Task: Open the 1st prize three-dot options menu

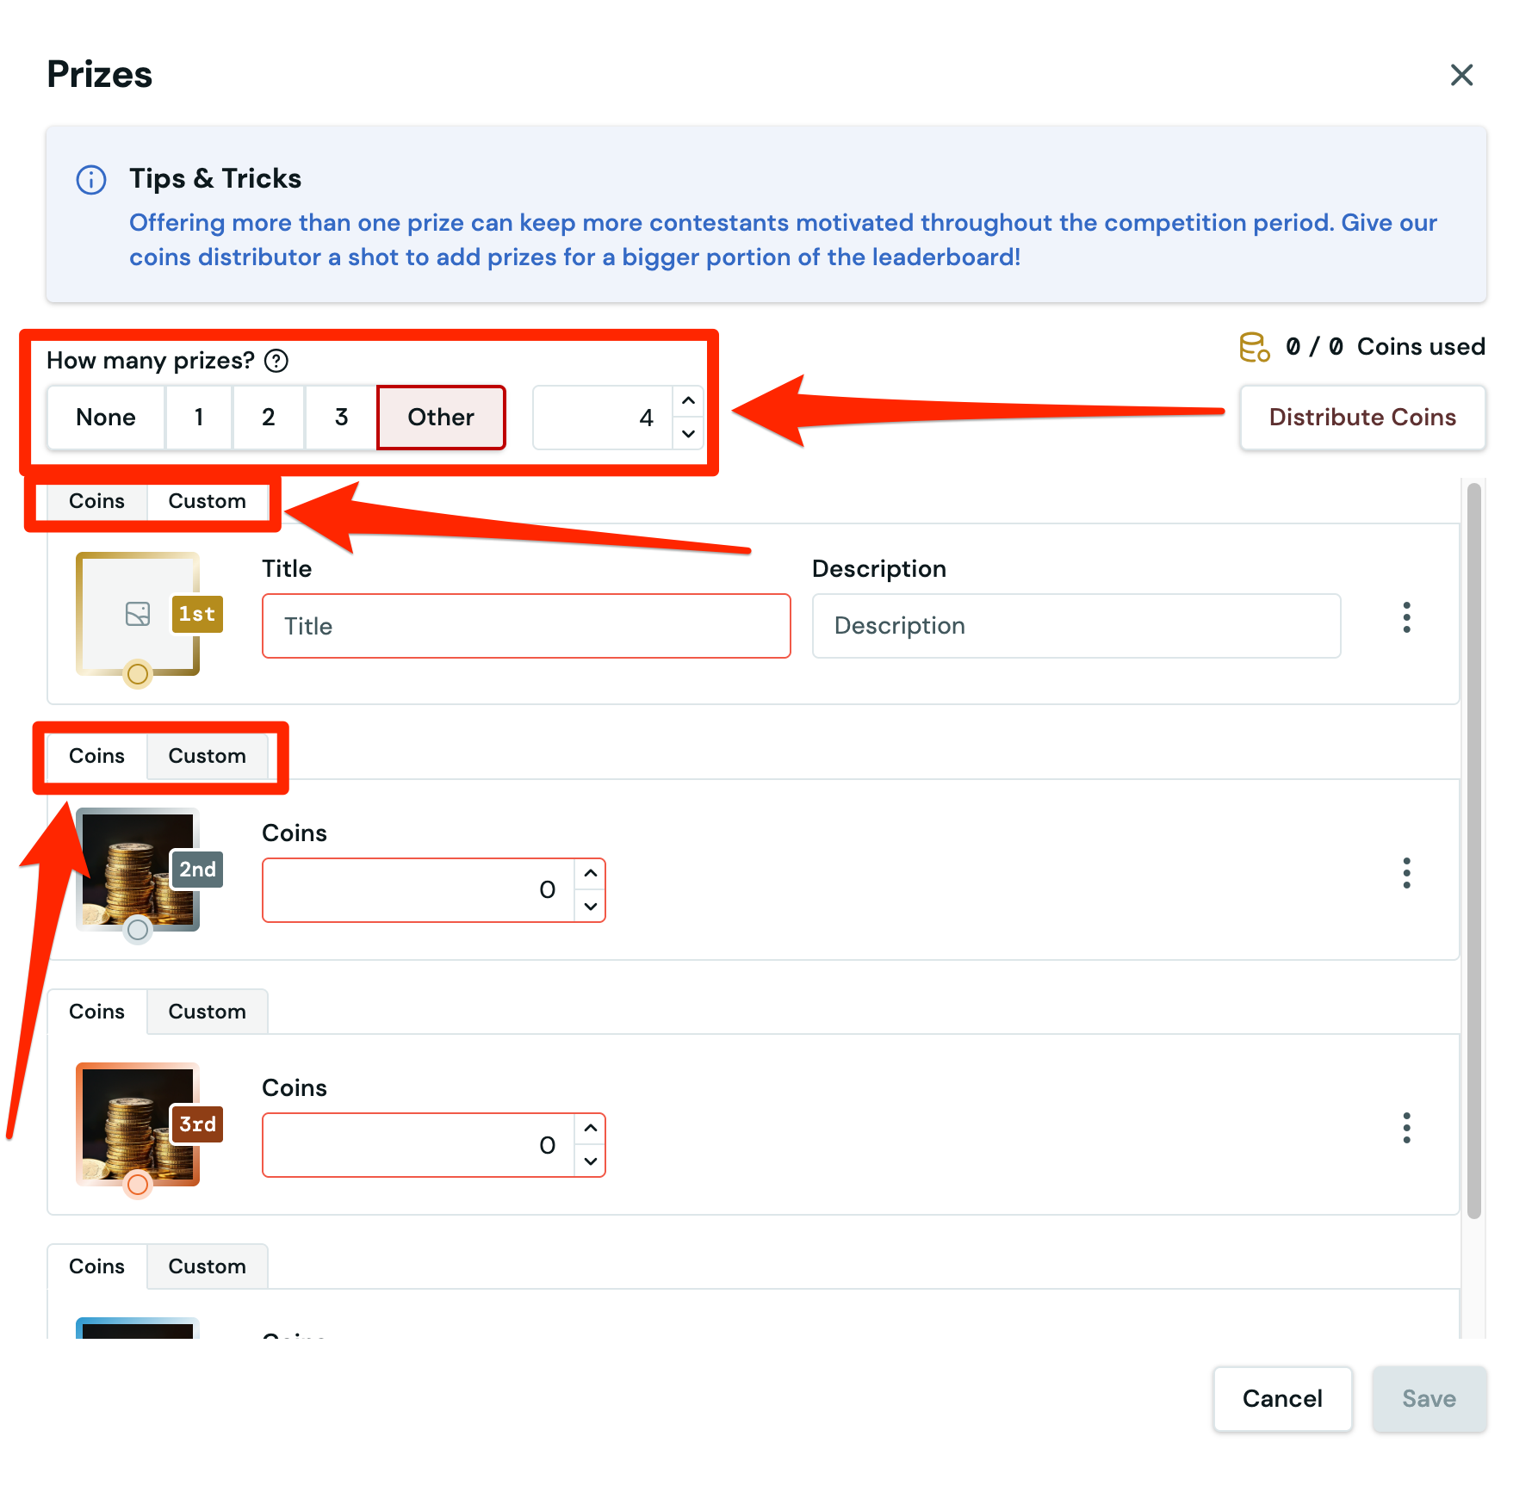Action: click(1406, 617)
